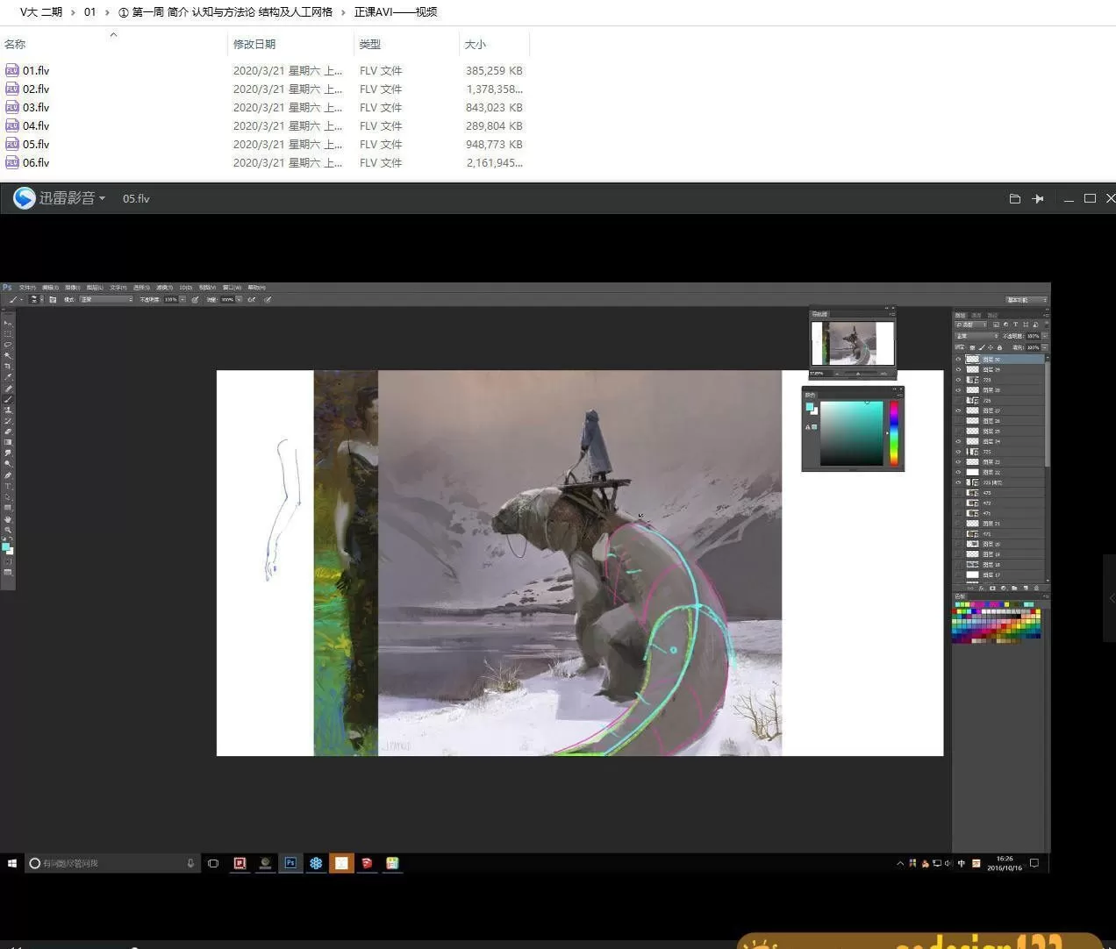Viewport: 1116px width, 949px height.
Task: Sort files by the 修改日期 column header
Action: tap(254, 44)
